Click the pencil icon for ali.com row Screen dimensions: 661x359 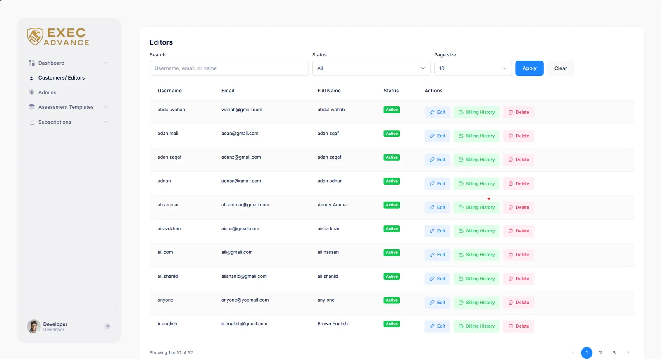[x=432, y=255]
